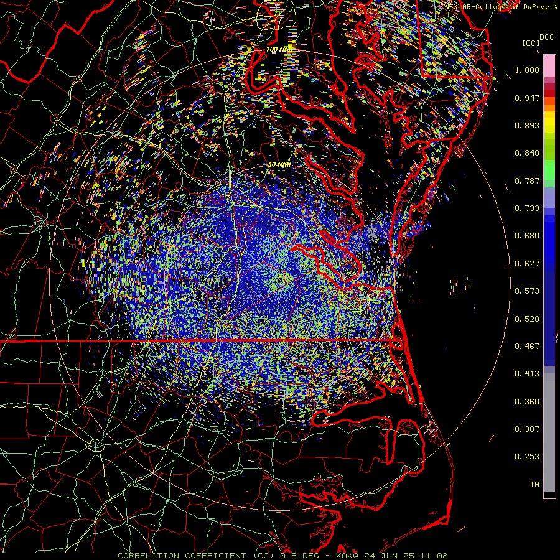Screen dimensions: 560x560
Task: Click the [CC] label above the scale
Action: [531, 43]
